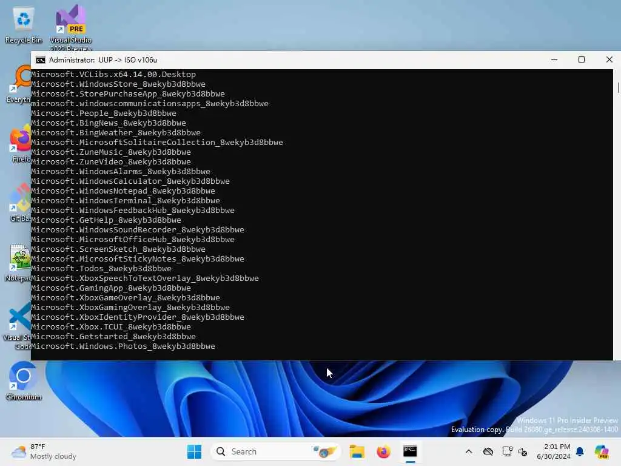Click the line 'Microsoft.People_8wekyb3d8bbwe'

click(x=104, y=113)
